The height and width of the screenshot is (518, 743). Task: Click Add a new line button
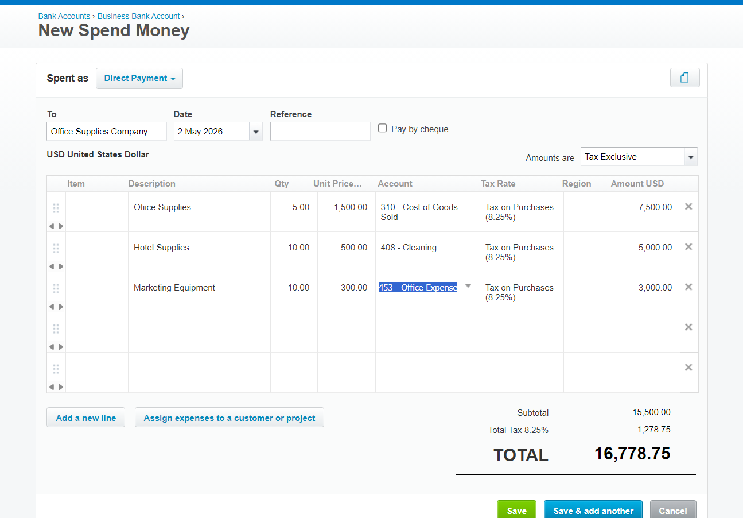pyautogui.click(x=86, y=418)
